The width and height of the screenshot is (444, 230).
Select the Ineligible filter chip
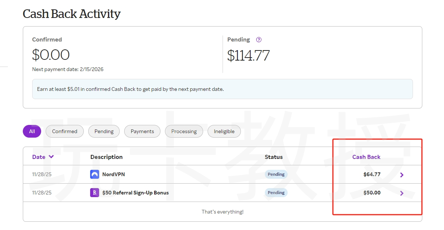[x=224, y=131]
